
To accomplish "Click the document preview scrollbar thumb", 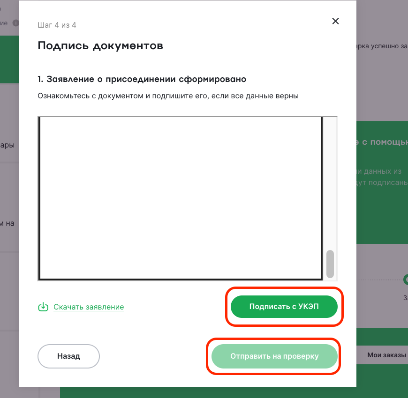I will (330, 264).
